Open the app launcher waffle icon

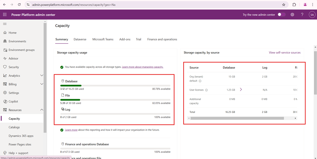coord(5,15)
